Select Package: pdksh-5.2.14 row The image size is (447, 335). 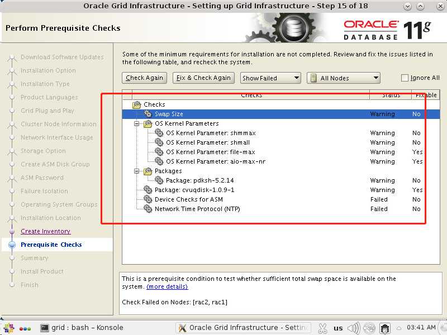click(281, 180)
